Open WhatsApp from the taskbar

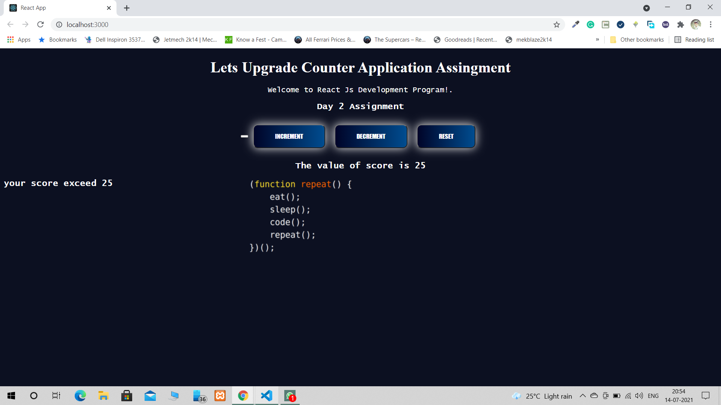coord(290,396)
